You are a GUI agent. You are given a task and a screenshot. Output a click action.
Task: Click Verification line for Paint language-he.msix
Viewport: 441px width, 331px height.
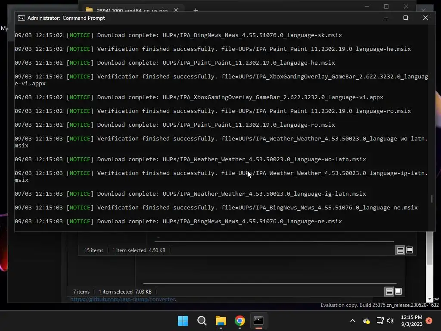coord(213,49)
